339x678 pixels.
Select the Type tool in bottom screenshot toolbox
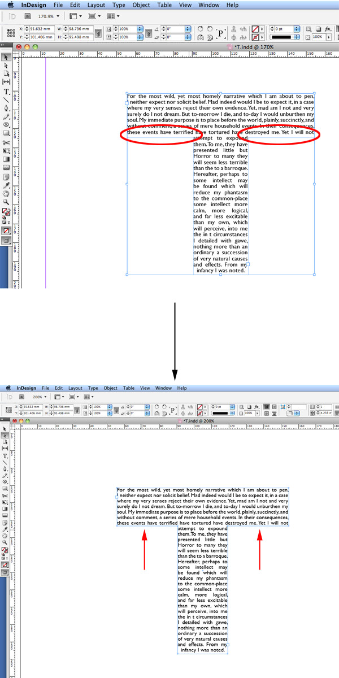6,456
